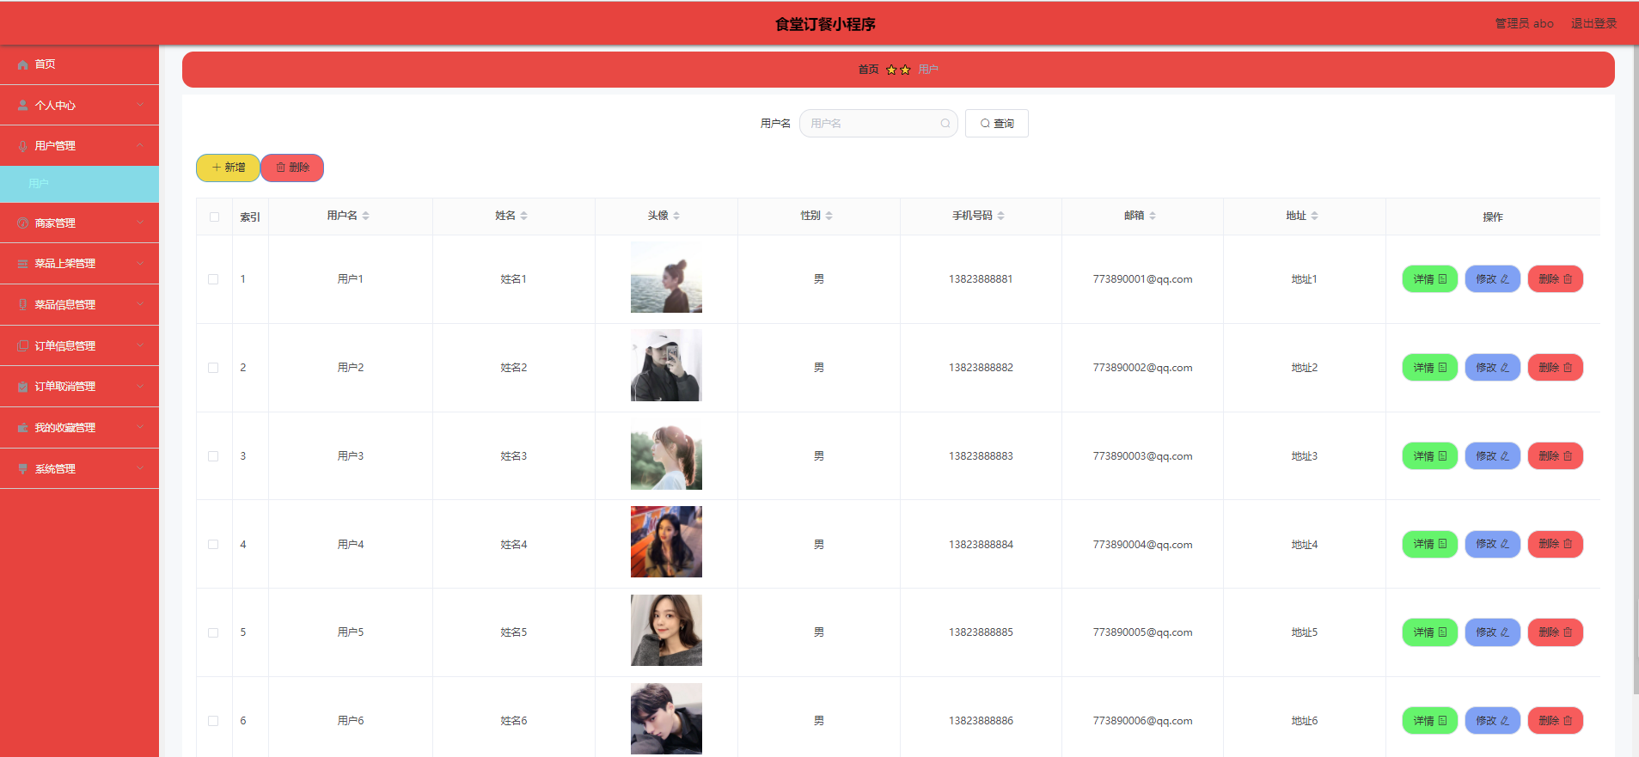The image size is (1639, 757).
Task: Click the 用户管理 sidebar icon
Action: [23, 146]
